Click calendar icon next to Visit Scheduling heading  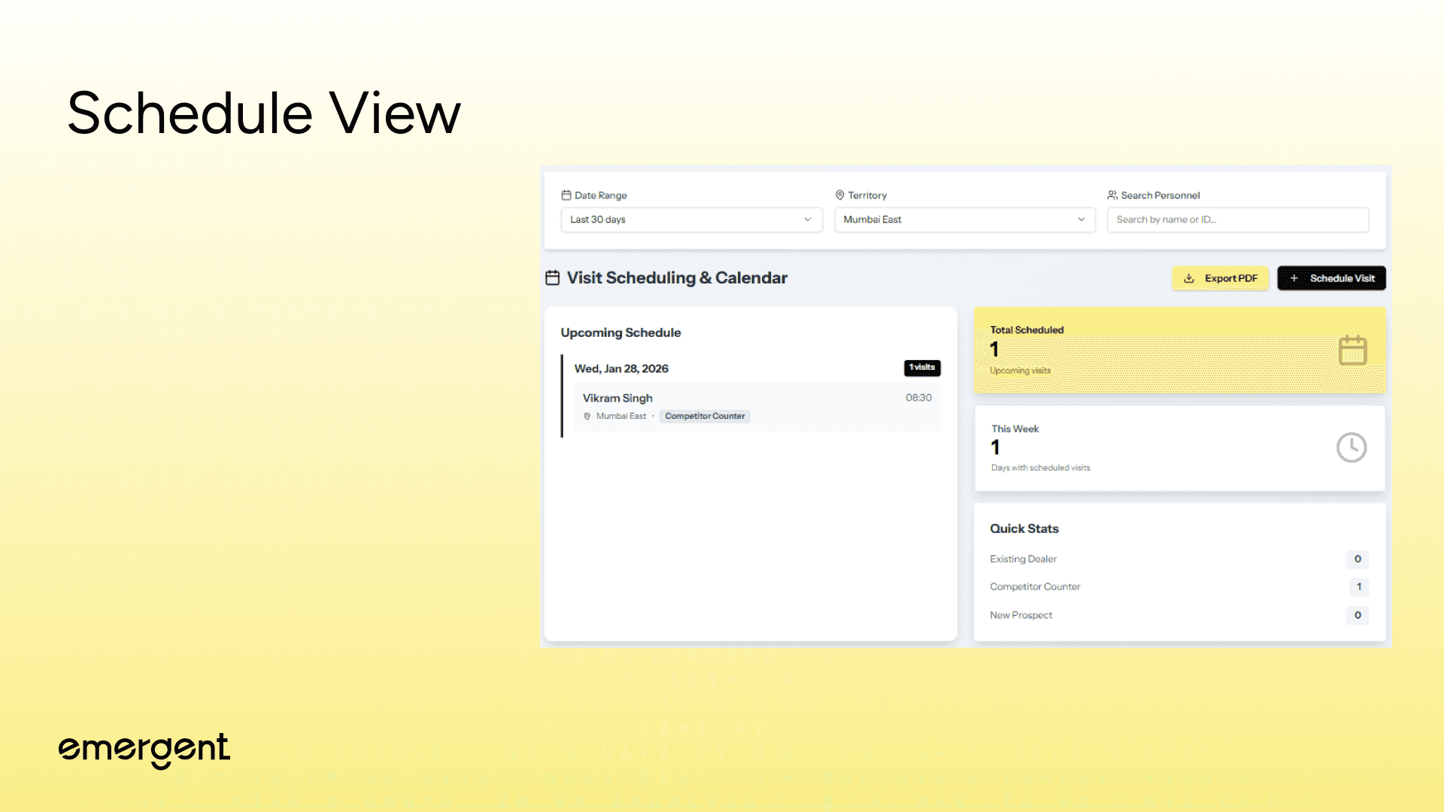point(553,278)
